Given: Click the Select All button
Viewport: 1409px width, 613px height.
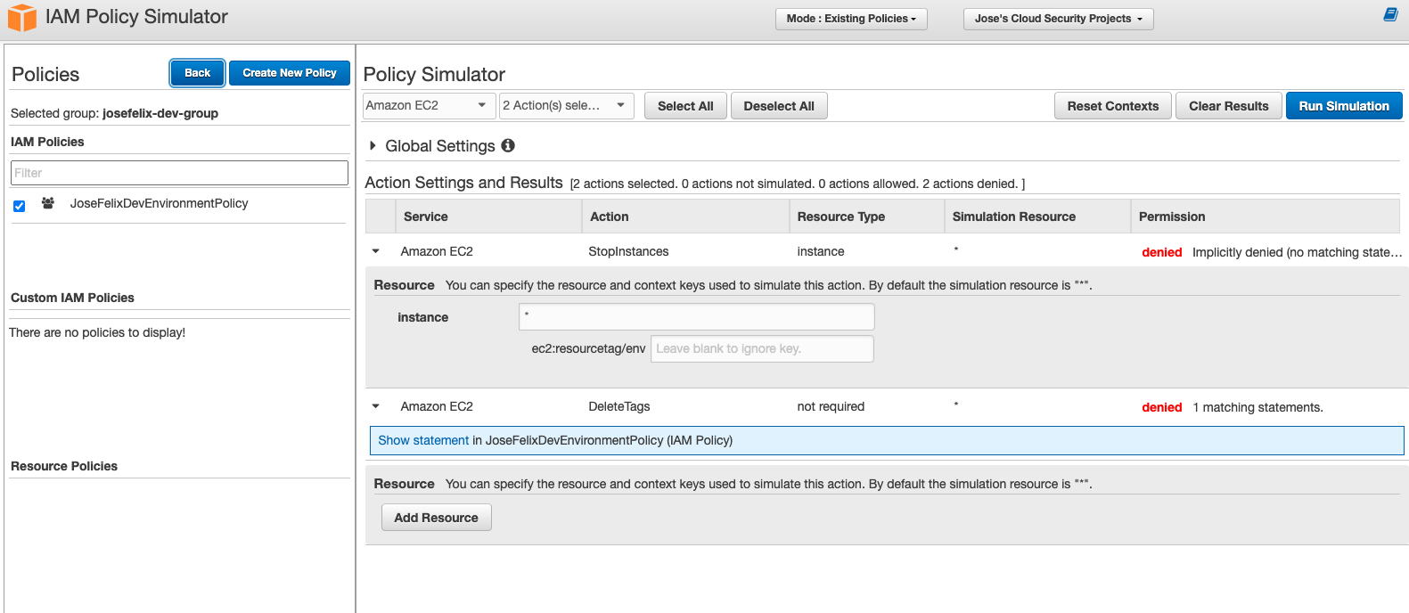Looking at the screenshot, I should pyautogui.click(x=685, y=106).
